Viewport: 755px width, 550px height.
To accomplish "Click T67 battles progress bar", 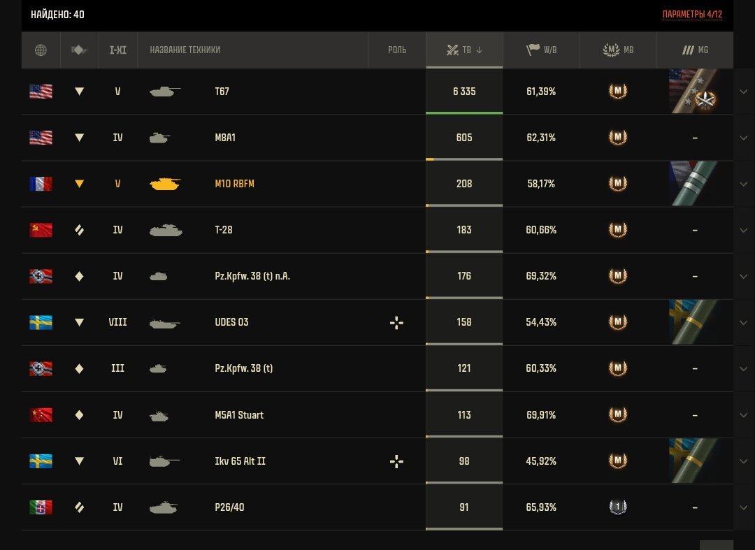I will coord(464,113).
